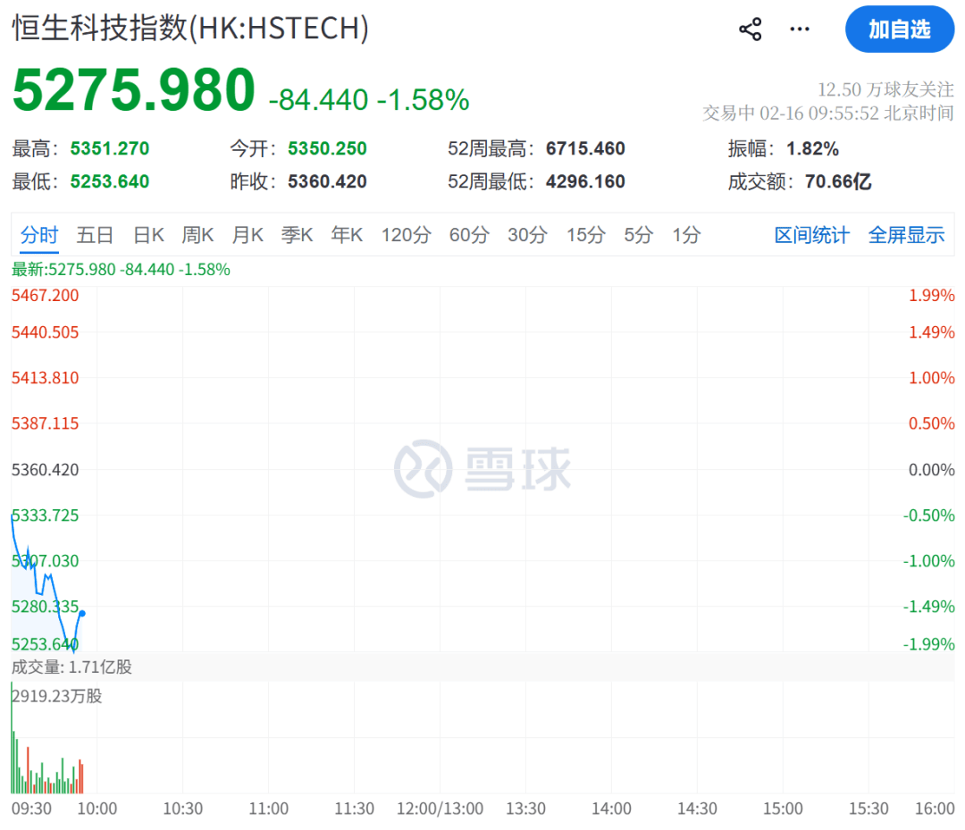
Task: Select the 年K yearly chart tab
Action: pos(347,235)
